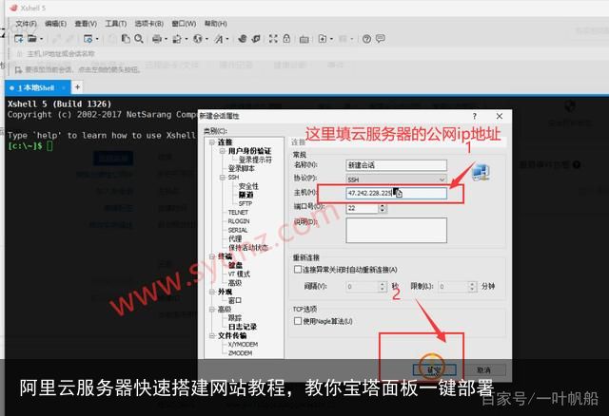Select TELNET in category tree
The height and width of the screenshot is (416, 609).
click(238, 213)
